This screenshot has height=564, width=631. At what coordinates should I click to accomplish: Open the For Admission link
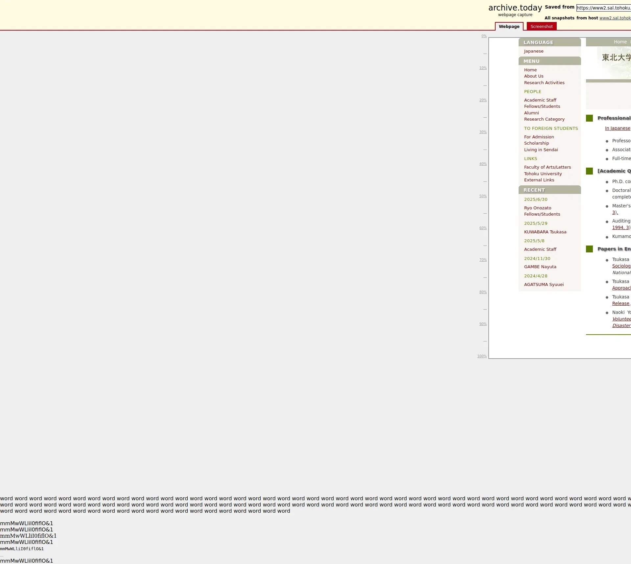(539, 137)
